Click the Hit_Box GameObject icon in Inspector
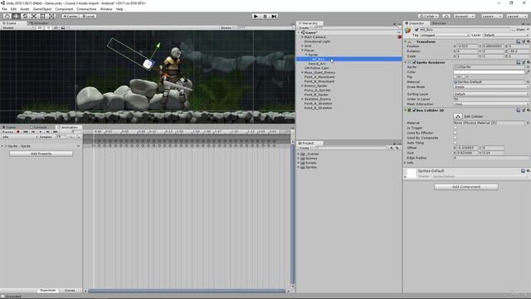The width and height of the screenshot is (531, 299). (x=407, y=30)
